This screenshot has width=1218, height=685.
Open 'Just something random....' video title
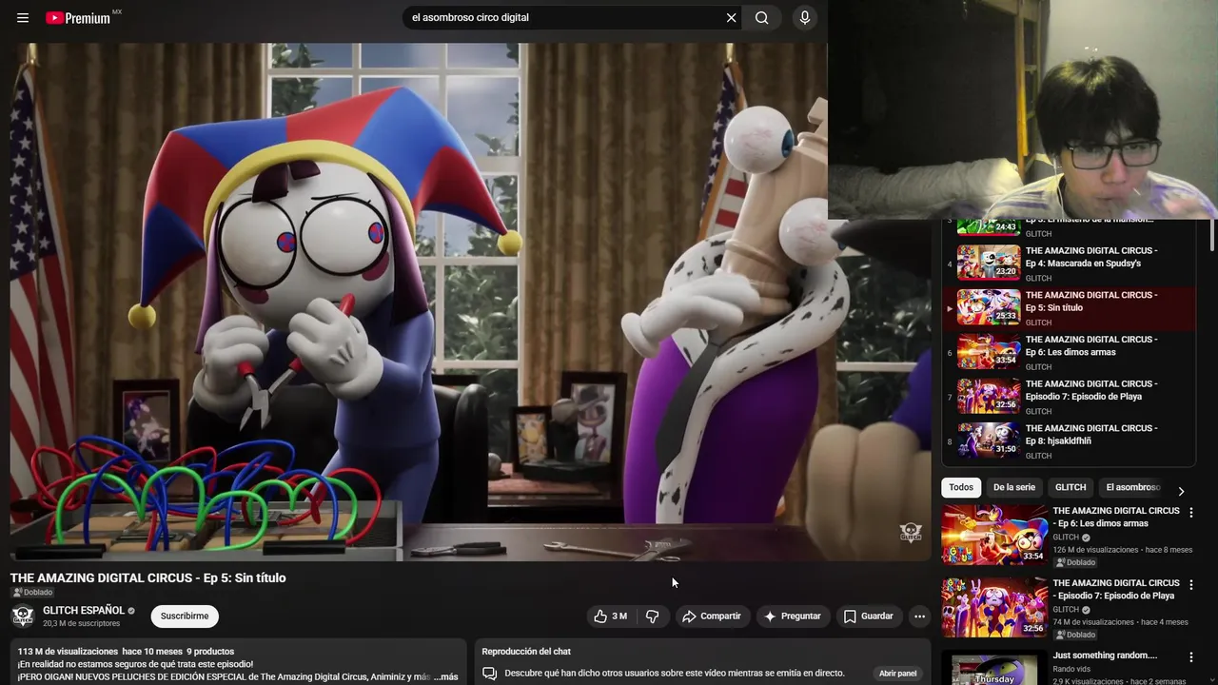1105,656
